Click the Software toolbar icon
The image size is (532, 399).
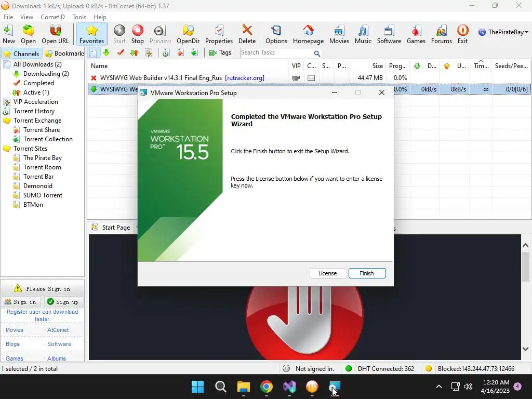[389, 34]
